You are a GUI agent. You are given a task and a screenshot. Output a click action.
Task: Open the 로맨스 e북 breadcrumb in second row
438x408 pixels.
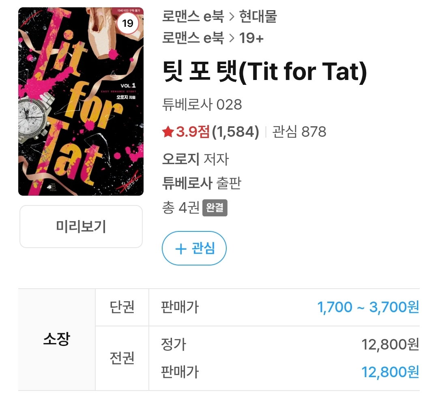pyautogui.click(x=193, y=38)
